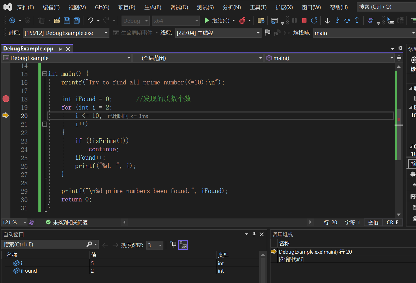
Task: Continue debugging with green play button
Action: tap(207, 20)
